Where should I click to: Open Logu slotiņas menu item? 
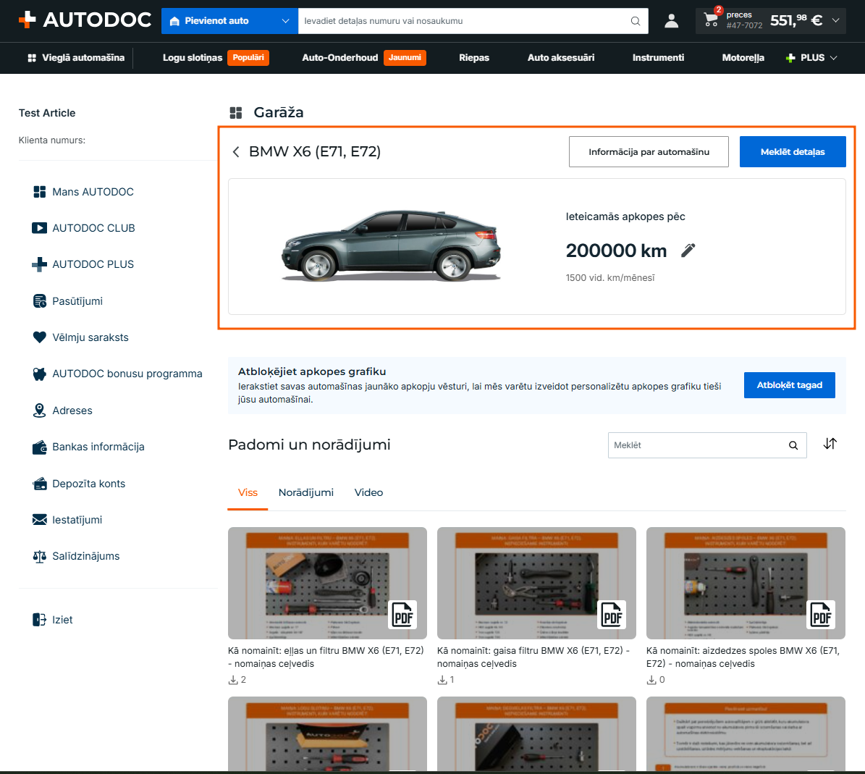point(193,57)
